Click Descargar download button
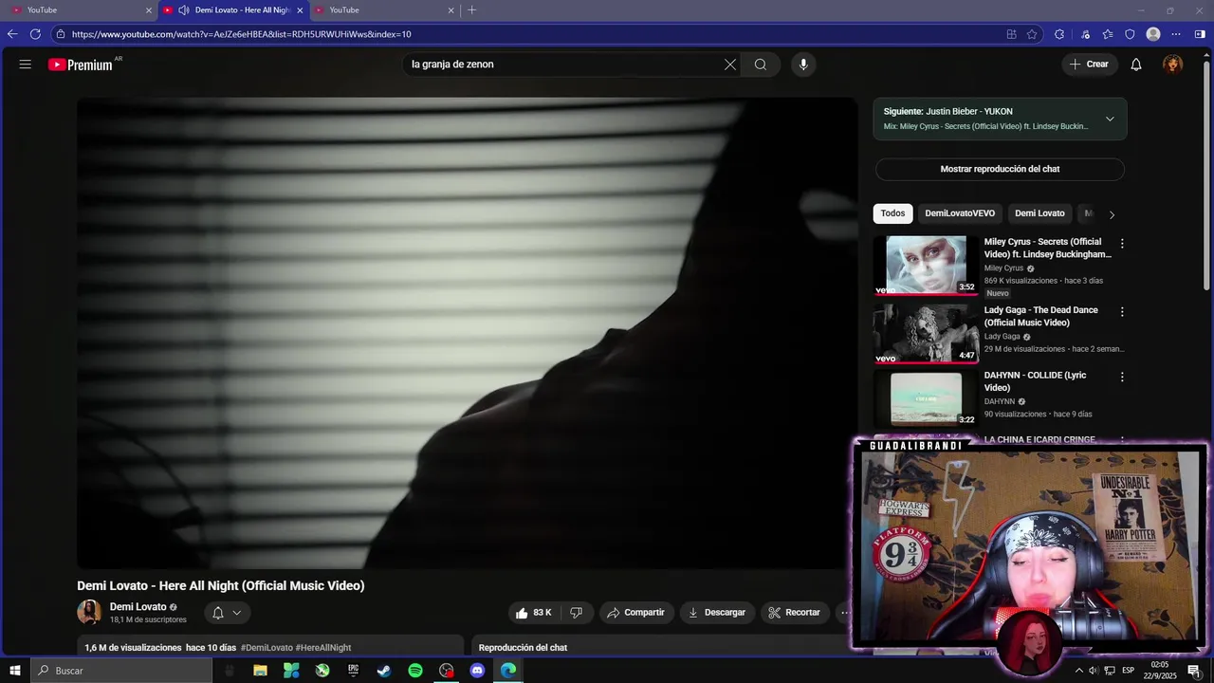This screenshot has width=1214, height=683. pyautogui.click(x=717, y=613)
